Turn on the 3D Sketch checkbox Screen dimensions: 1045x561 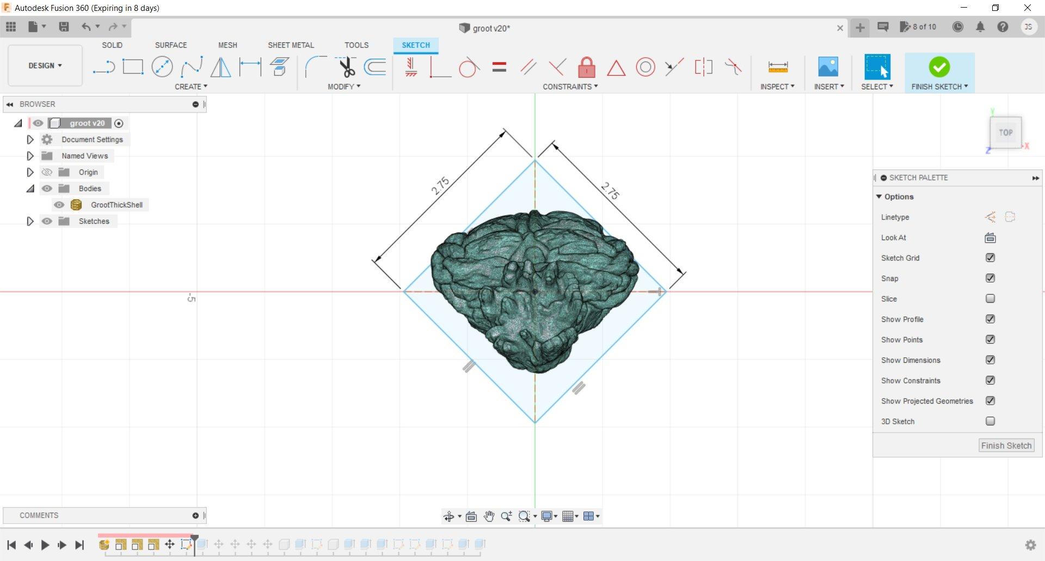pos(990,421)
